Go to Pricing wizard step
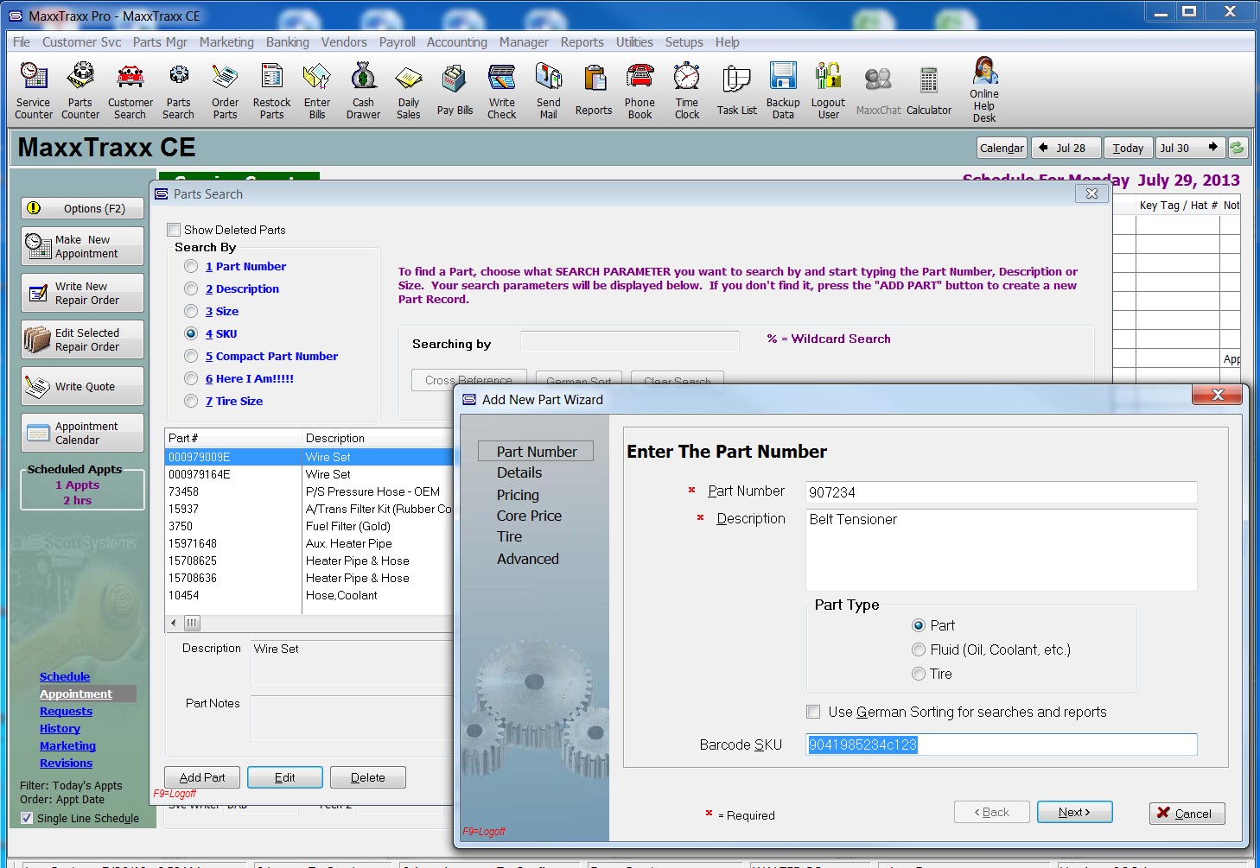1260x868 pixels. tap(518, 495)
